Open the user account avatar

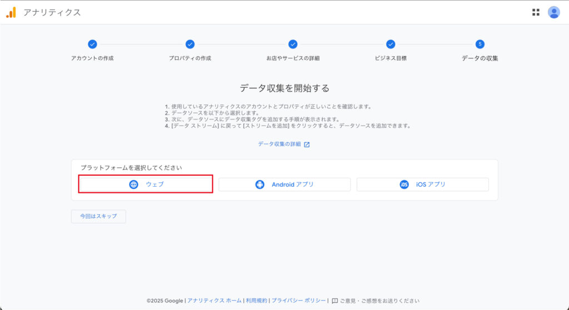coord(553,12)
